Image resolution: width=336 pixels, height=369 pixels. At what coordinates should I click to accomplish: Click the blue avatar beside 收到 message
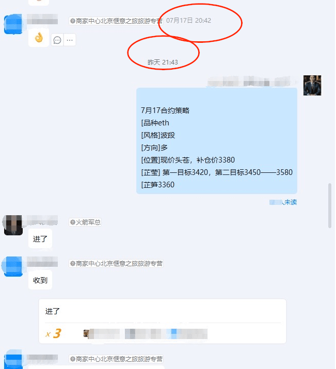13,266
